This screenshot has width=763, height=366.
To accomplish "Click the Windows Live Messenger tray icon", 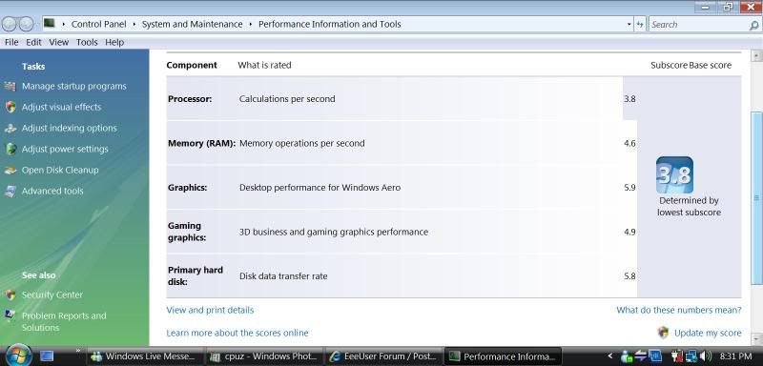I will 626,356.
